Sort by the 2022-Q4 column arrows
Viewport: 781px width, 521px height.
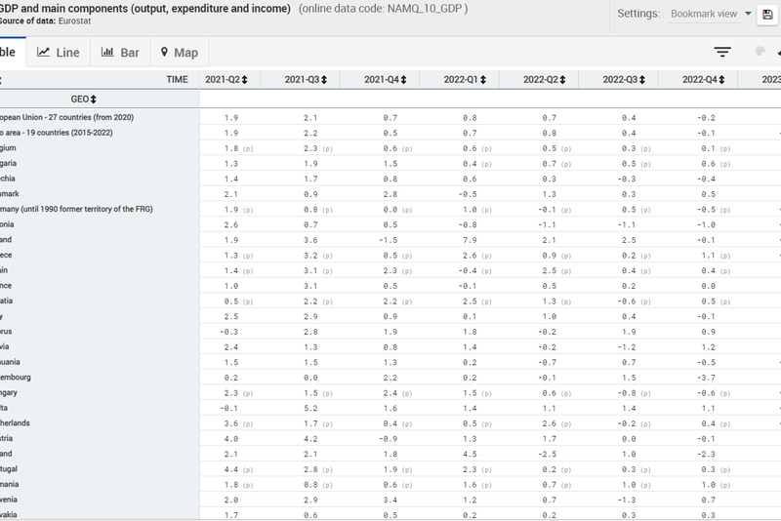pyautogui.click(x=719, y=80)
